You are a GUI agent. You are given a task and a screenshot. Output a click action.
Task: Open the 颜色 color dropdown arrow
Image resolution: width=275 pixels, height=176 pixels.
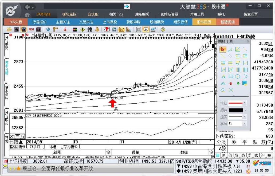[x=246, y=110]
